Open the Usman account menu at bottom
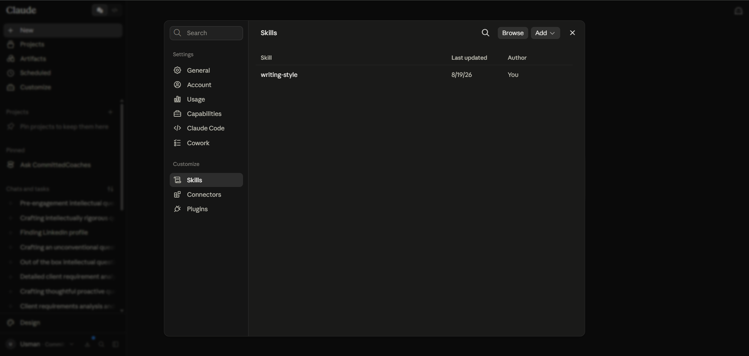The width and height of the screenshot is (749, 356). click(41, 344)
